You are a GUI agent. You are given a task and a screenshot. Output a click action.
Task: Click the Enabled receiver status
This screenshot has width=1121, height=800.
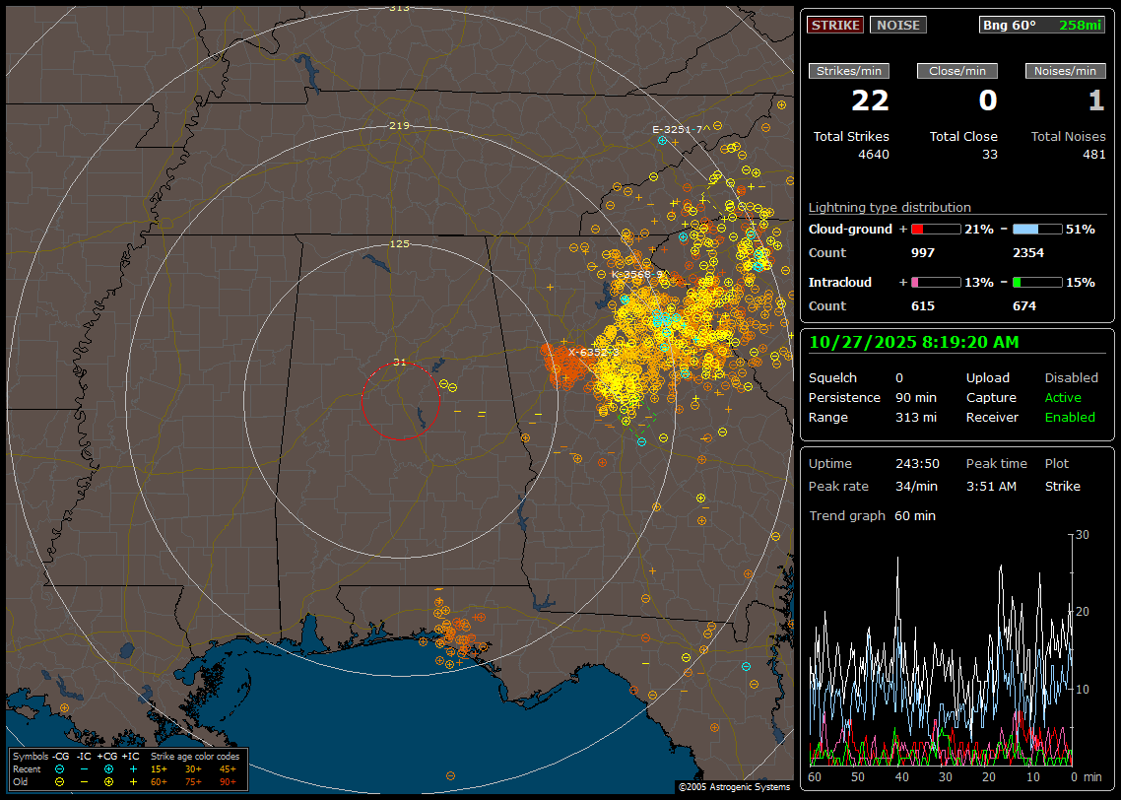[x=1070, y=418]
